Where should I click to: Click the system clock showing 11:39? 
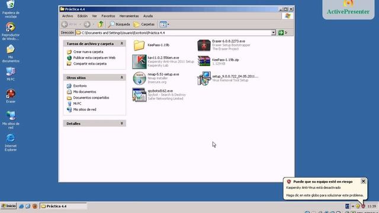click(x=372, y=206)
